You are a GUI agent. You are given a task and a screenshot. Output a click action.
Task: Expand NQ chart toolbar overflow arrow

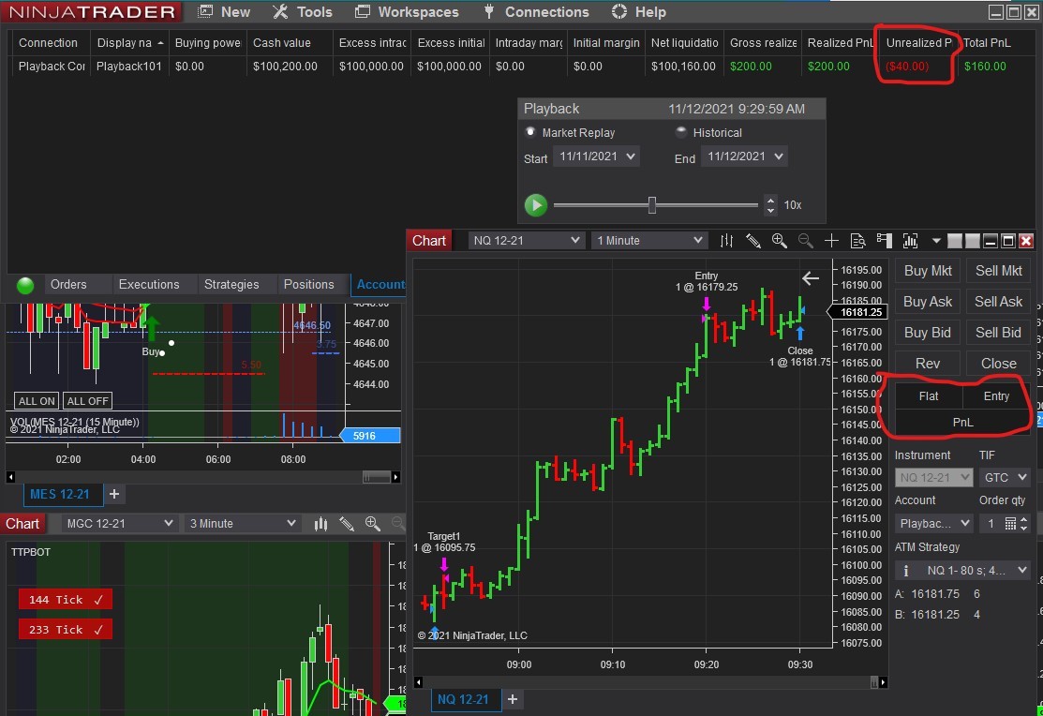click(x=936, y=241)
